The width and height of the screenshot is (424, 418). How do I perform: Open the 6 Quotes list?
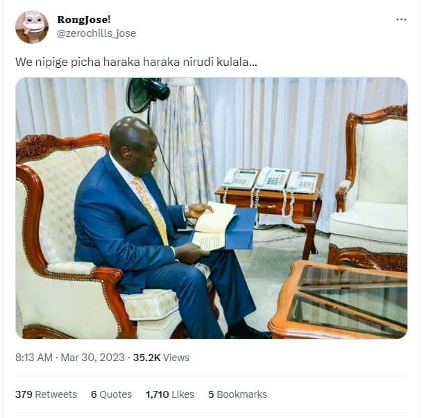tap(112, 394)
